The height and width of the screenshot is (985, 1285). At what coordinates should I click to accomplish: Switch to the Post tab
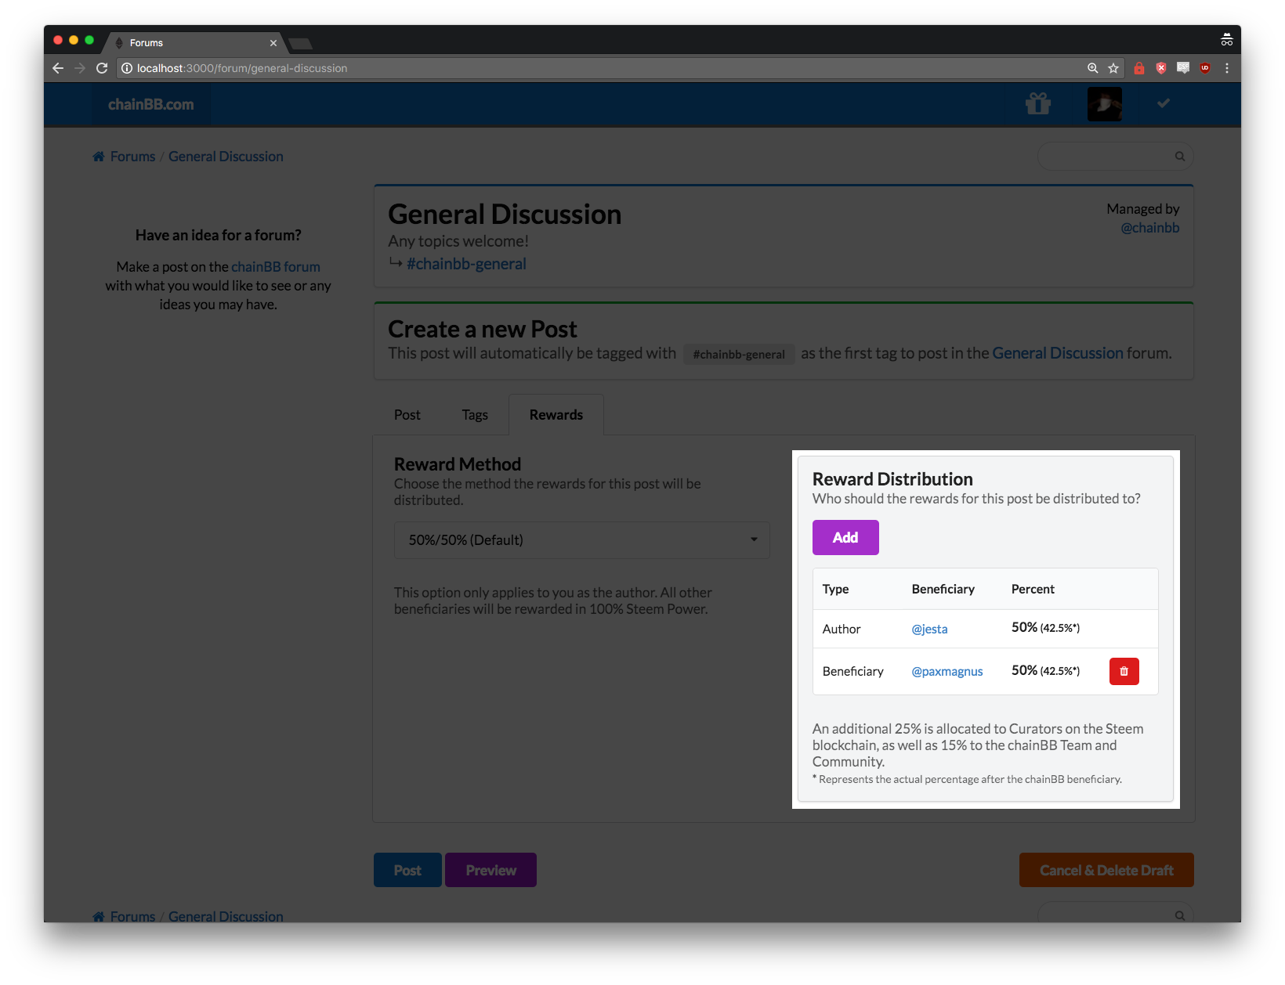tap(407, 415)
